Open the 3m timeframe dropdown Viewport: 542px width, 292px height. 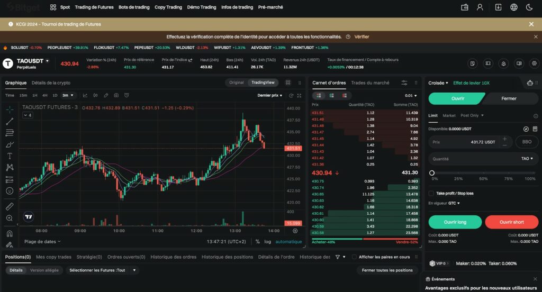[68, 95]
